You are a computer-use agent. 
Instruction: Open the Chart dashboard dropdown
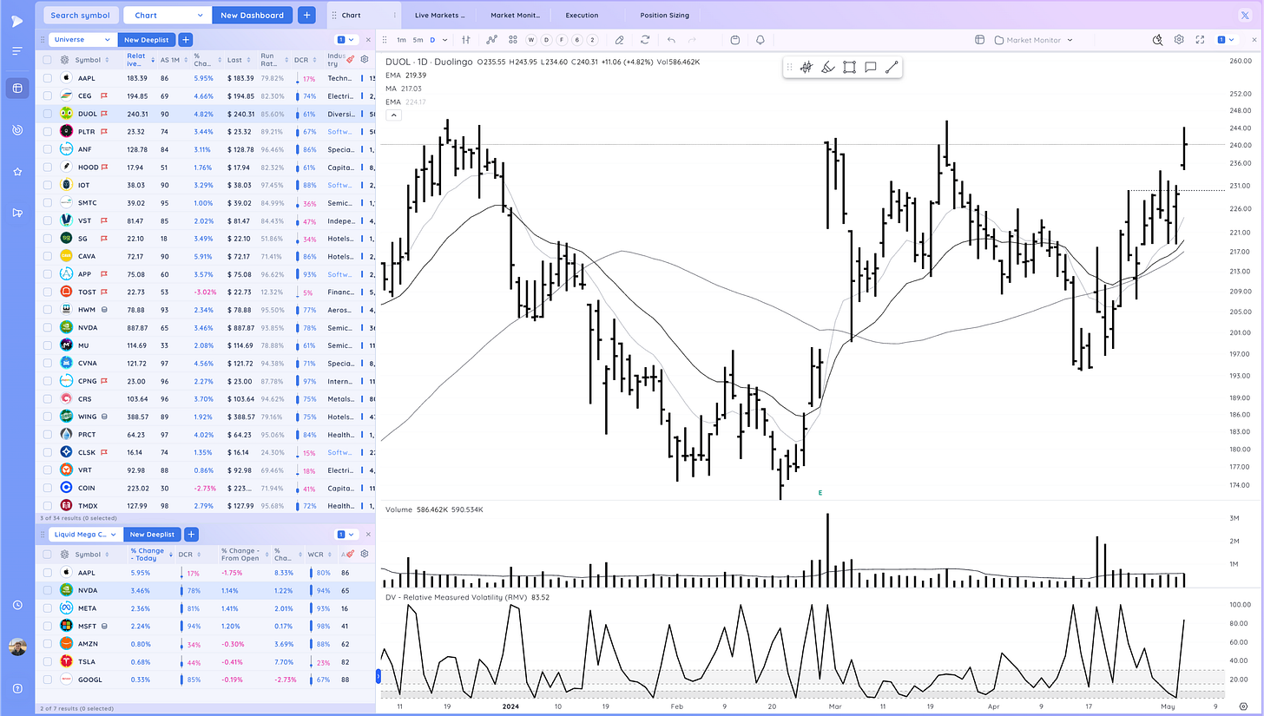[x=168, y=15]
